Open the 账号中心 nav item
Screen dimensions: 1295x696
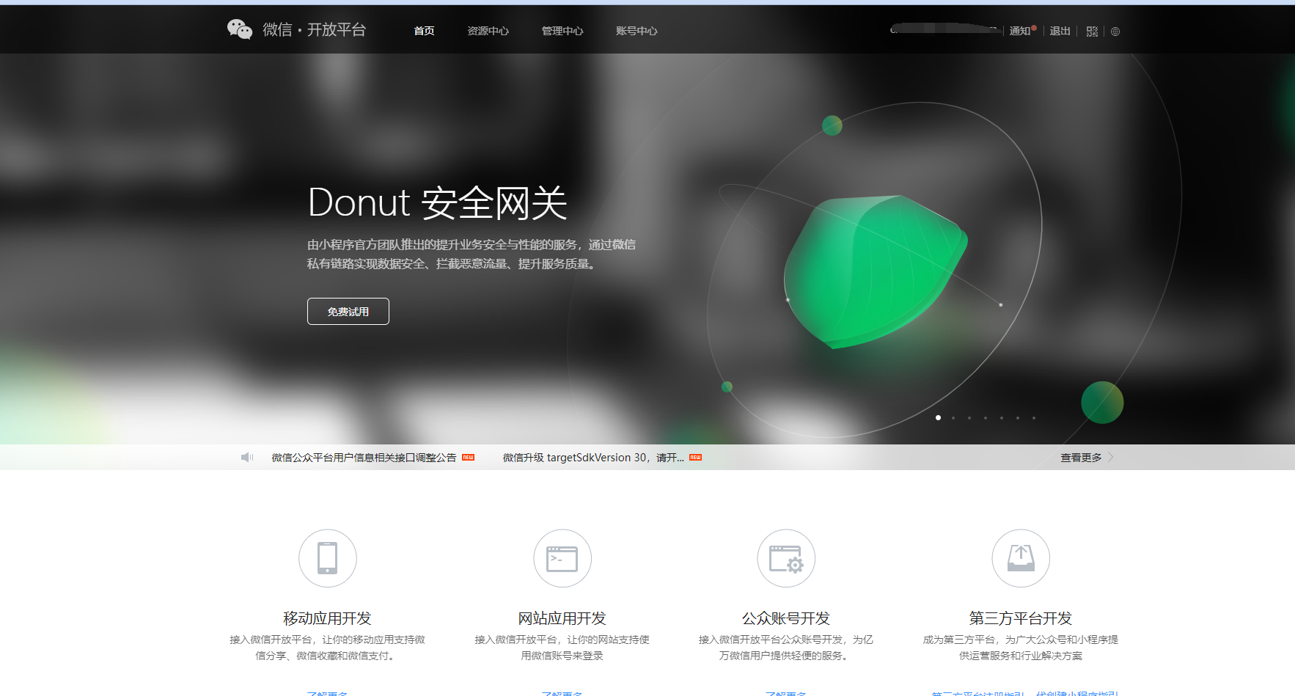point(637,31)
